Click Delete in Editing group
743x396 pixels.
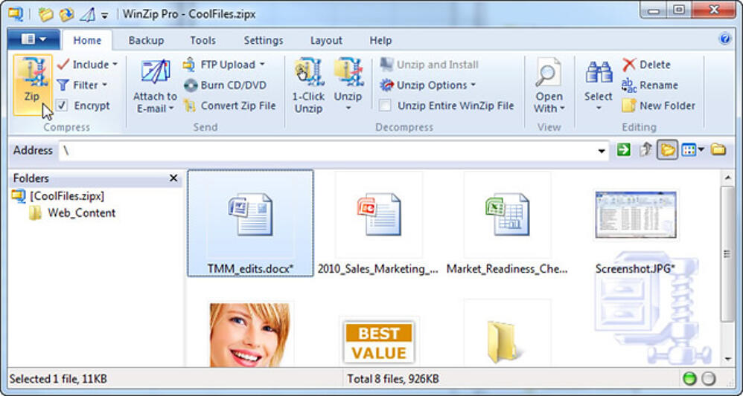[x=646, y=65]
